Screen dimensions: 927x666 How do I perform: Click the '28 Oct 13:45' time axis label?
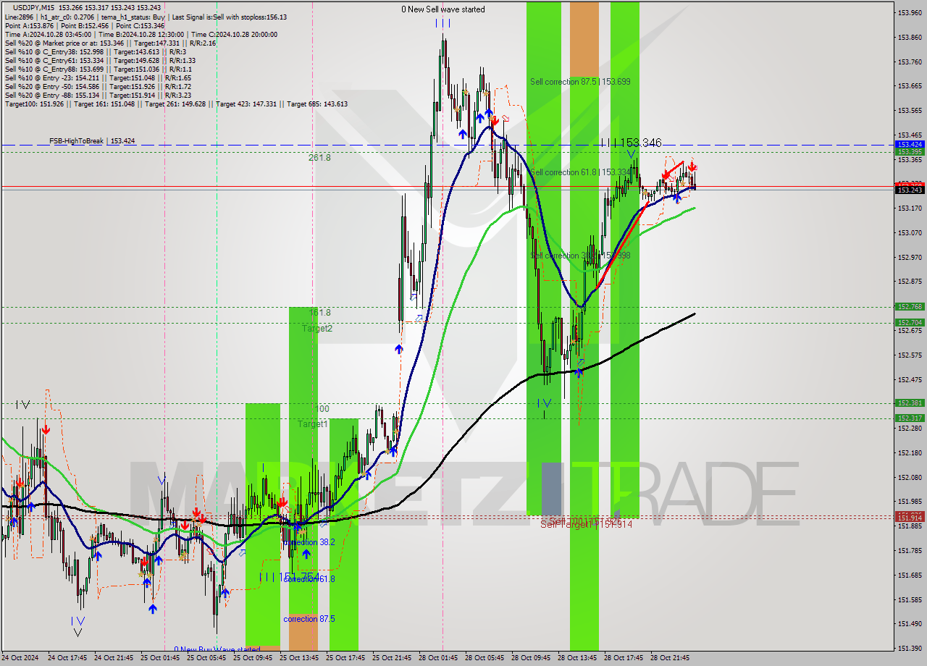tap(578, 658)
